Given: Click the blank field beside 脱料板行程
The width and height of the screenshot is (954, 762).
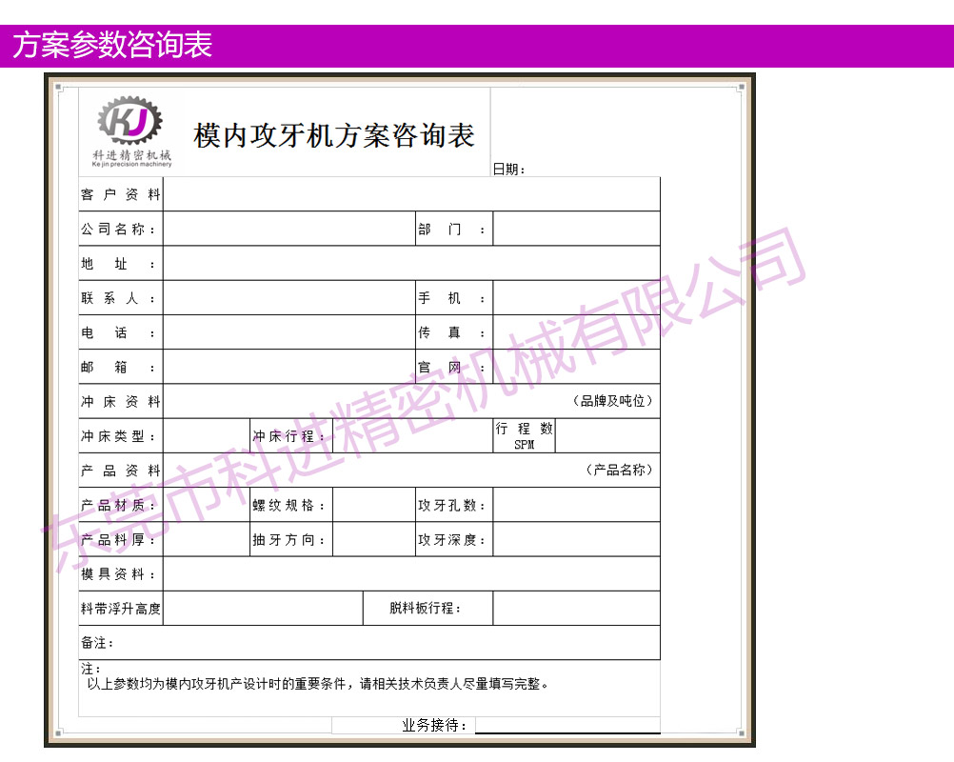Looking at the screenshot, I should coord(576,608).
